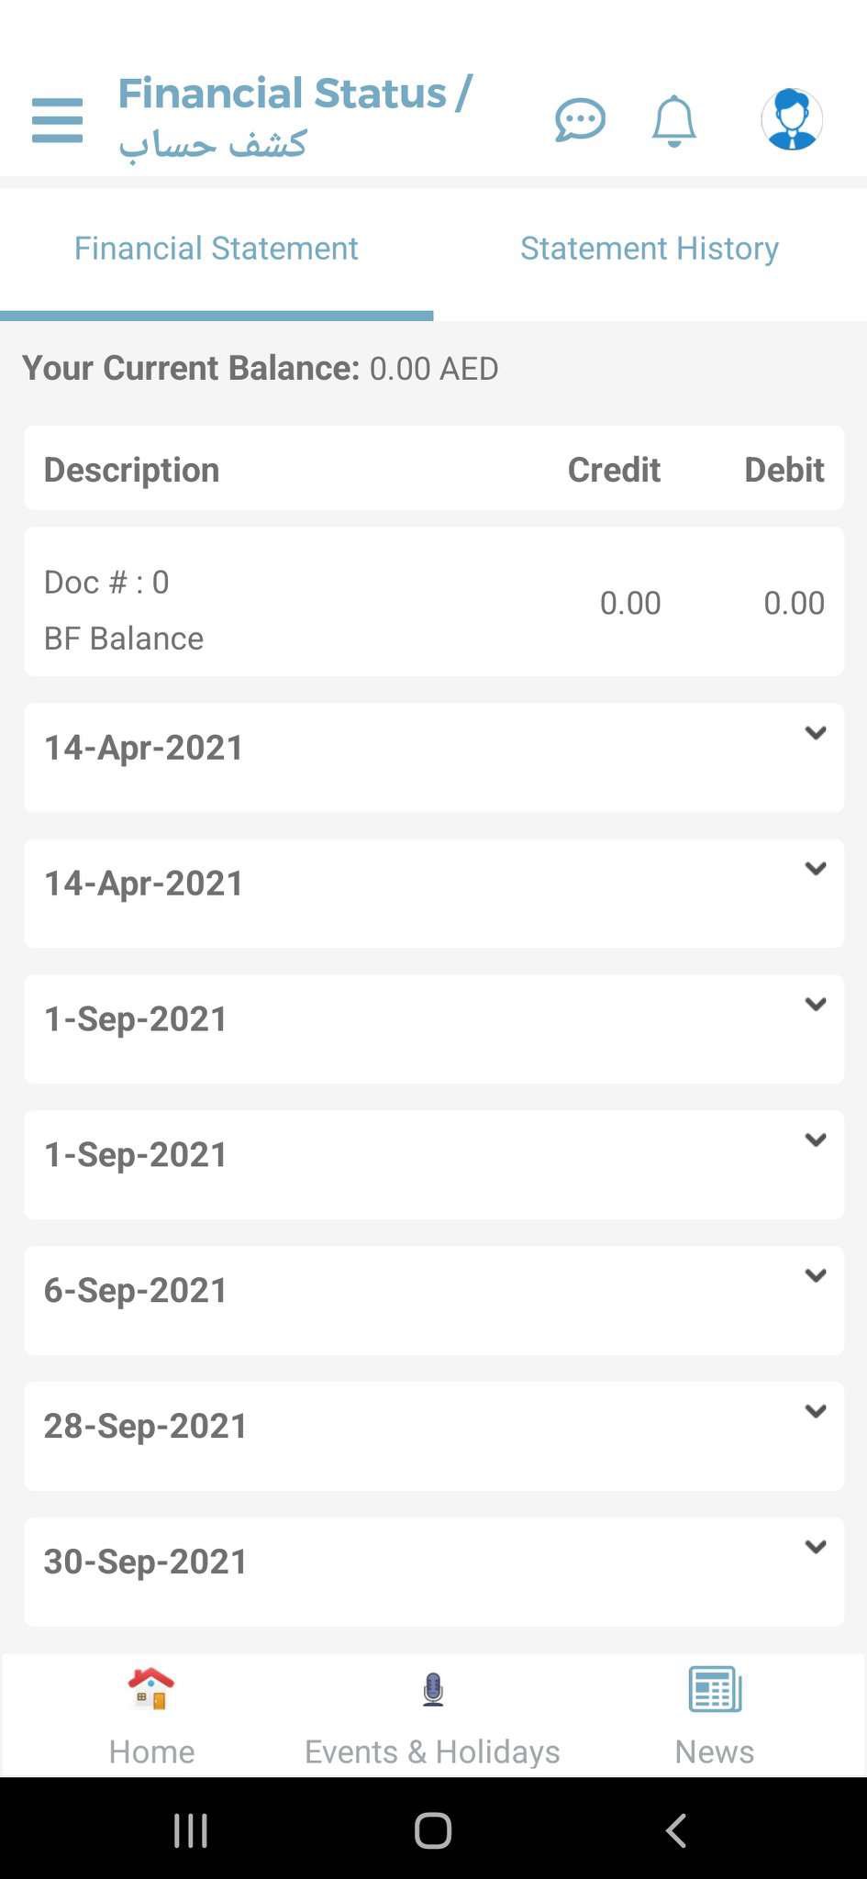This screenshot has height=1879, width=867.
Task: Expand the second 14-Apr-2021 entry chevron
Action: click(x=816, y=869)
